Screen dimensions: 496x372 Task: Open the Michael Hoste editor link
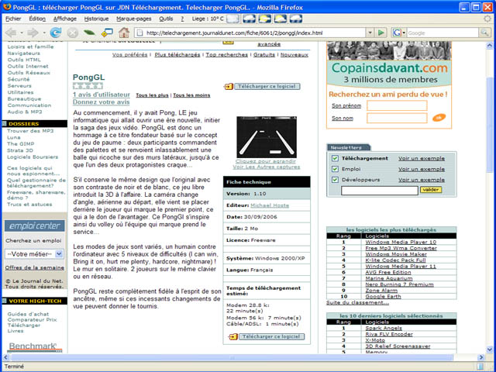pos(270,205)
